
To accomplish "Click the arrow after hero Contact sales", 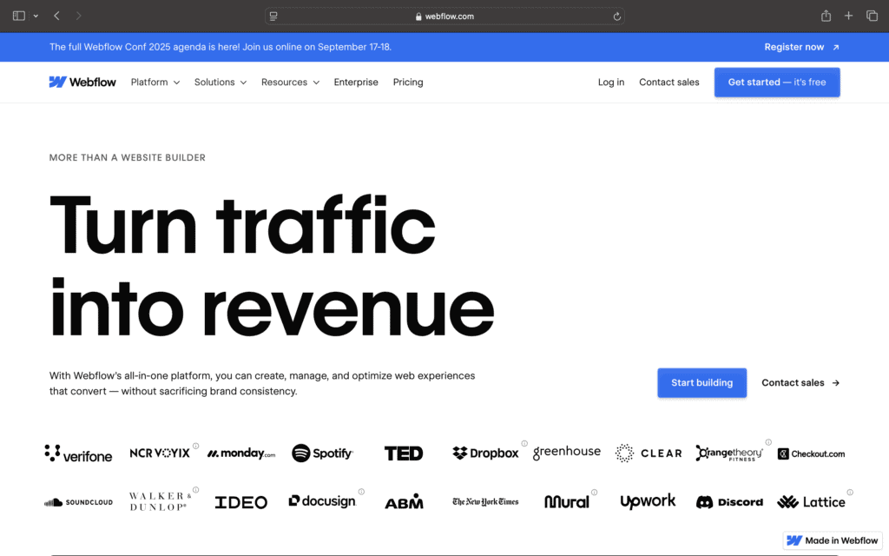I will click(x=836, y=383).
